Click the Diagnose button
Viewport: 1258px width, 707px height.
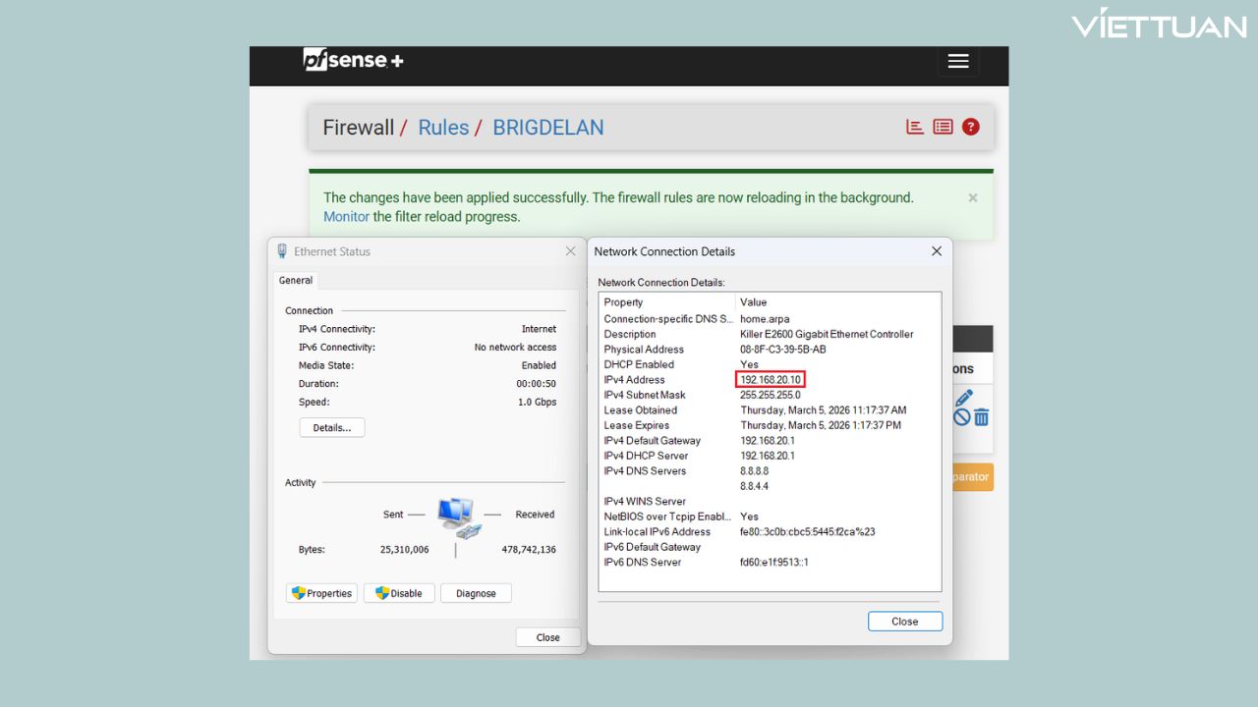tap(476, 593)
